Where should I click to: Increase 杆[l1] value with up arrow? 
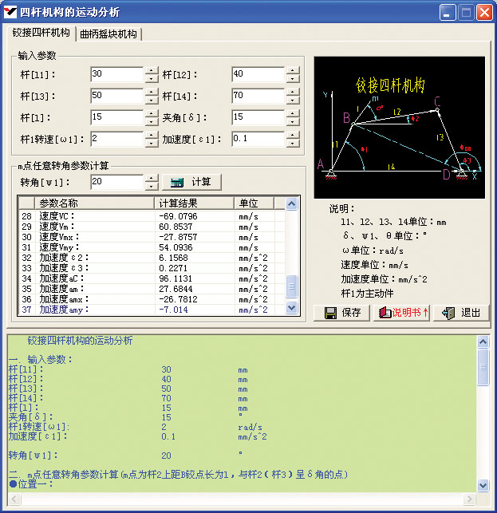coord(152,70)
